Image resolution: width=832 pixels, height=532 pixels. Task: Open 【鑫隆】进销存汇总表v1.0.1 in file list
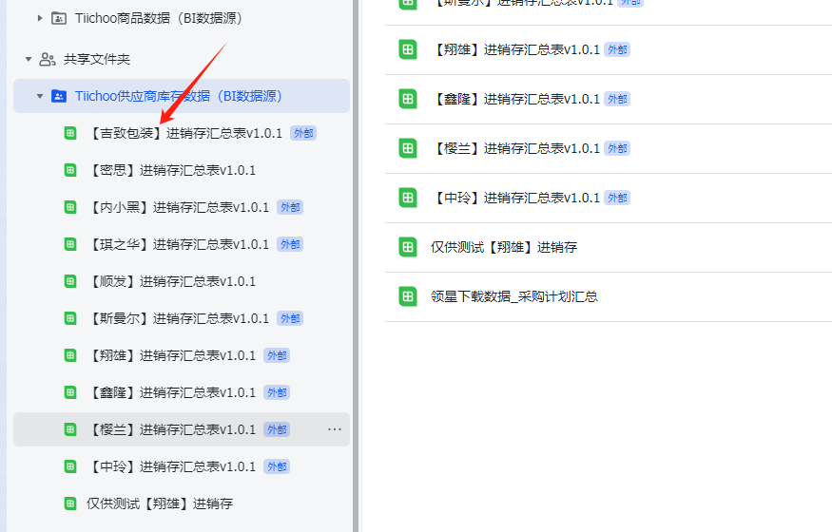pos(515,99)
